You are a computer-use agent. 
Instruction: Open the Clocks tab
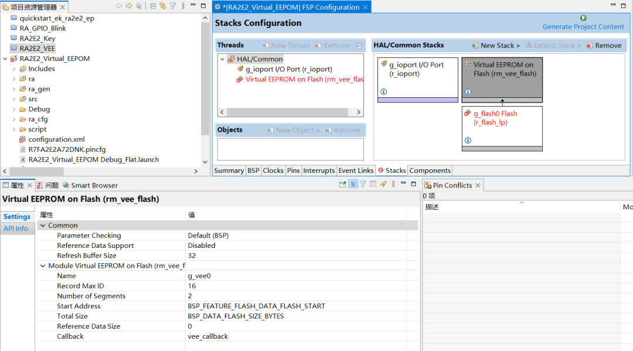click(x=273, y=171)
